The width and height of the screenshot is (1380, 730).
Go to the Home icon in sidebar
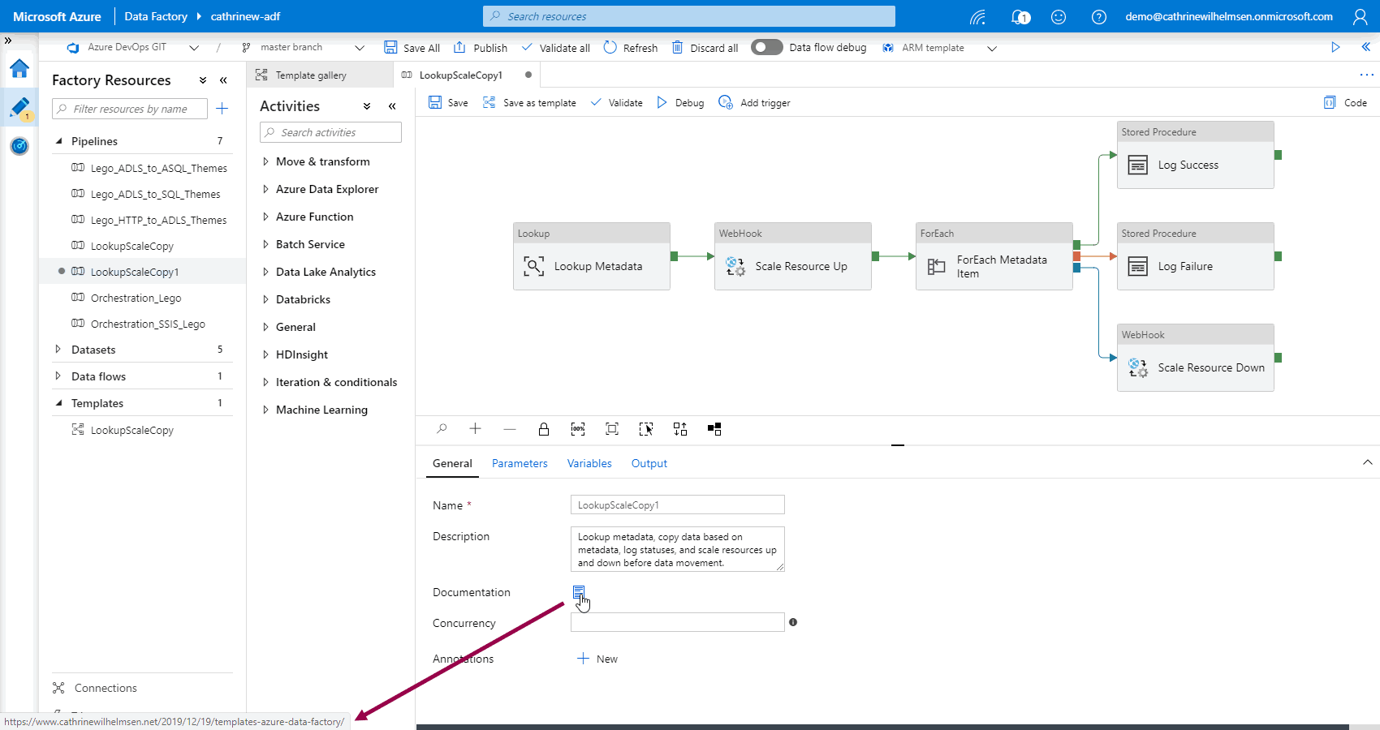click(19, 69)
